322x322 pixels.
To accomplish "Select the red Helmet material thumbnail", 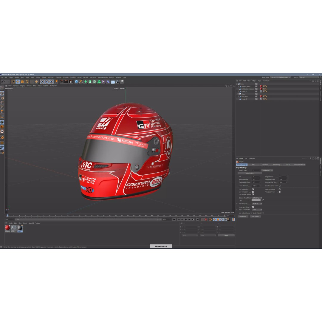I will pos(7,228).
